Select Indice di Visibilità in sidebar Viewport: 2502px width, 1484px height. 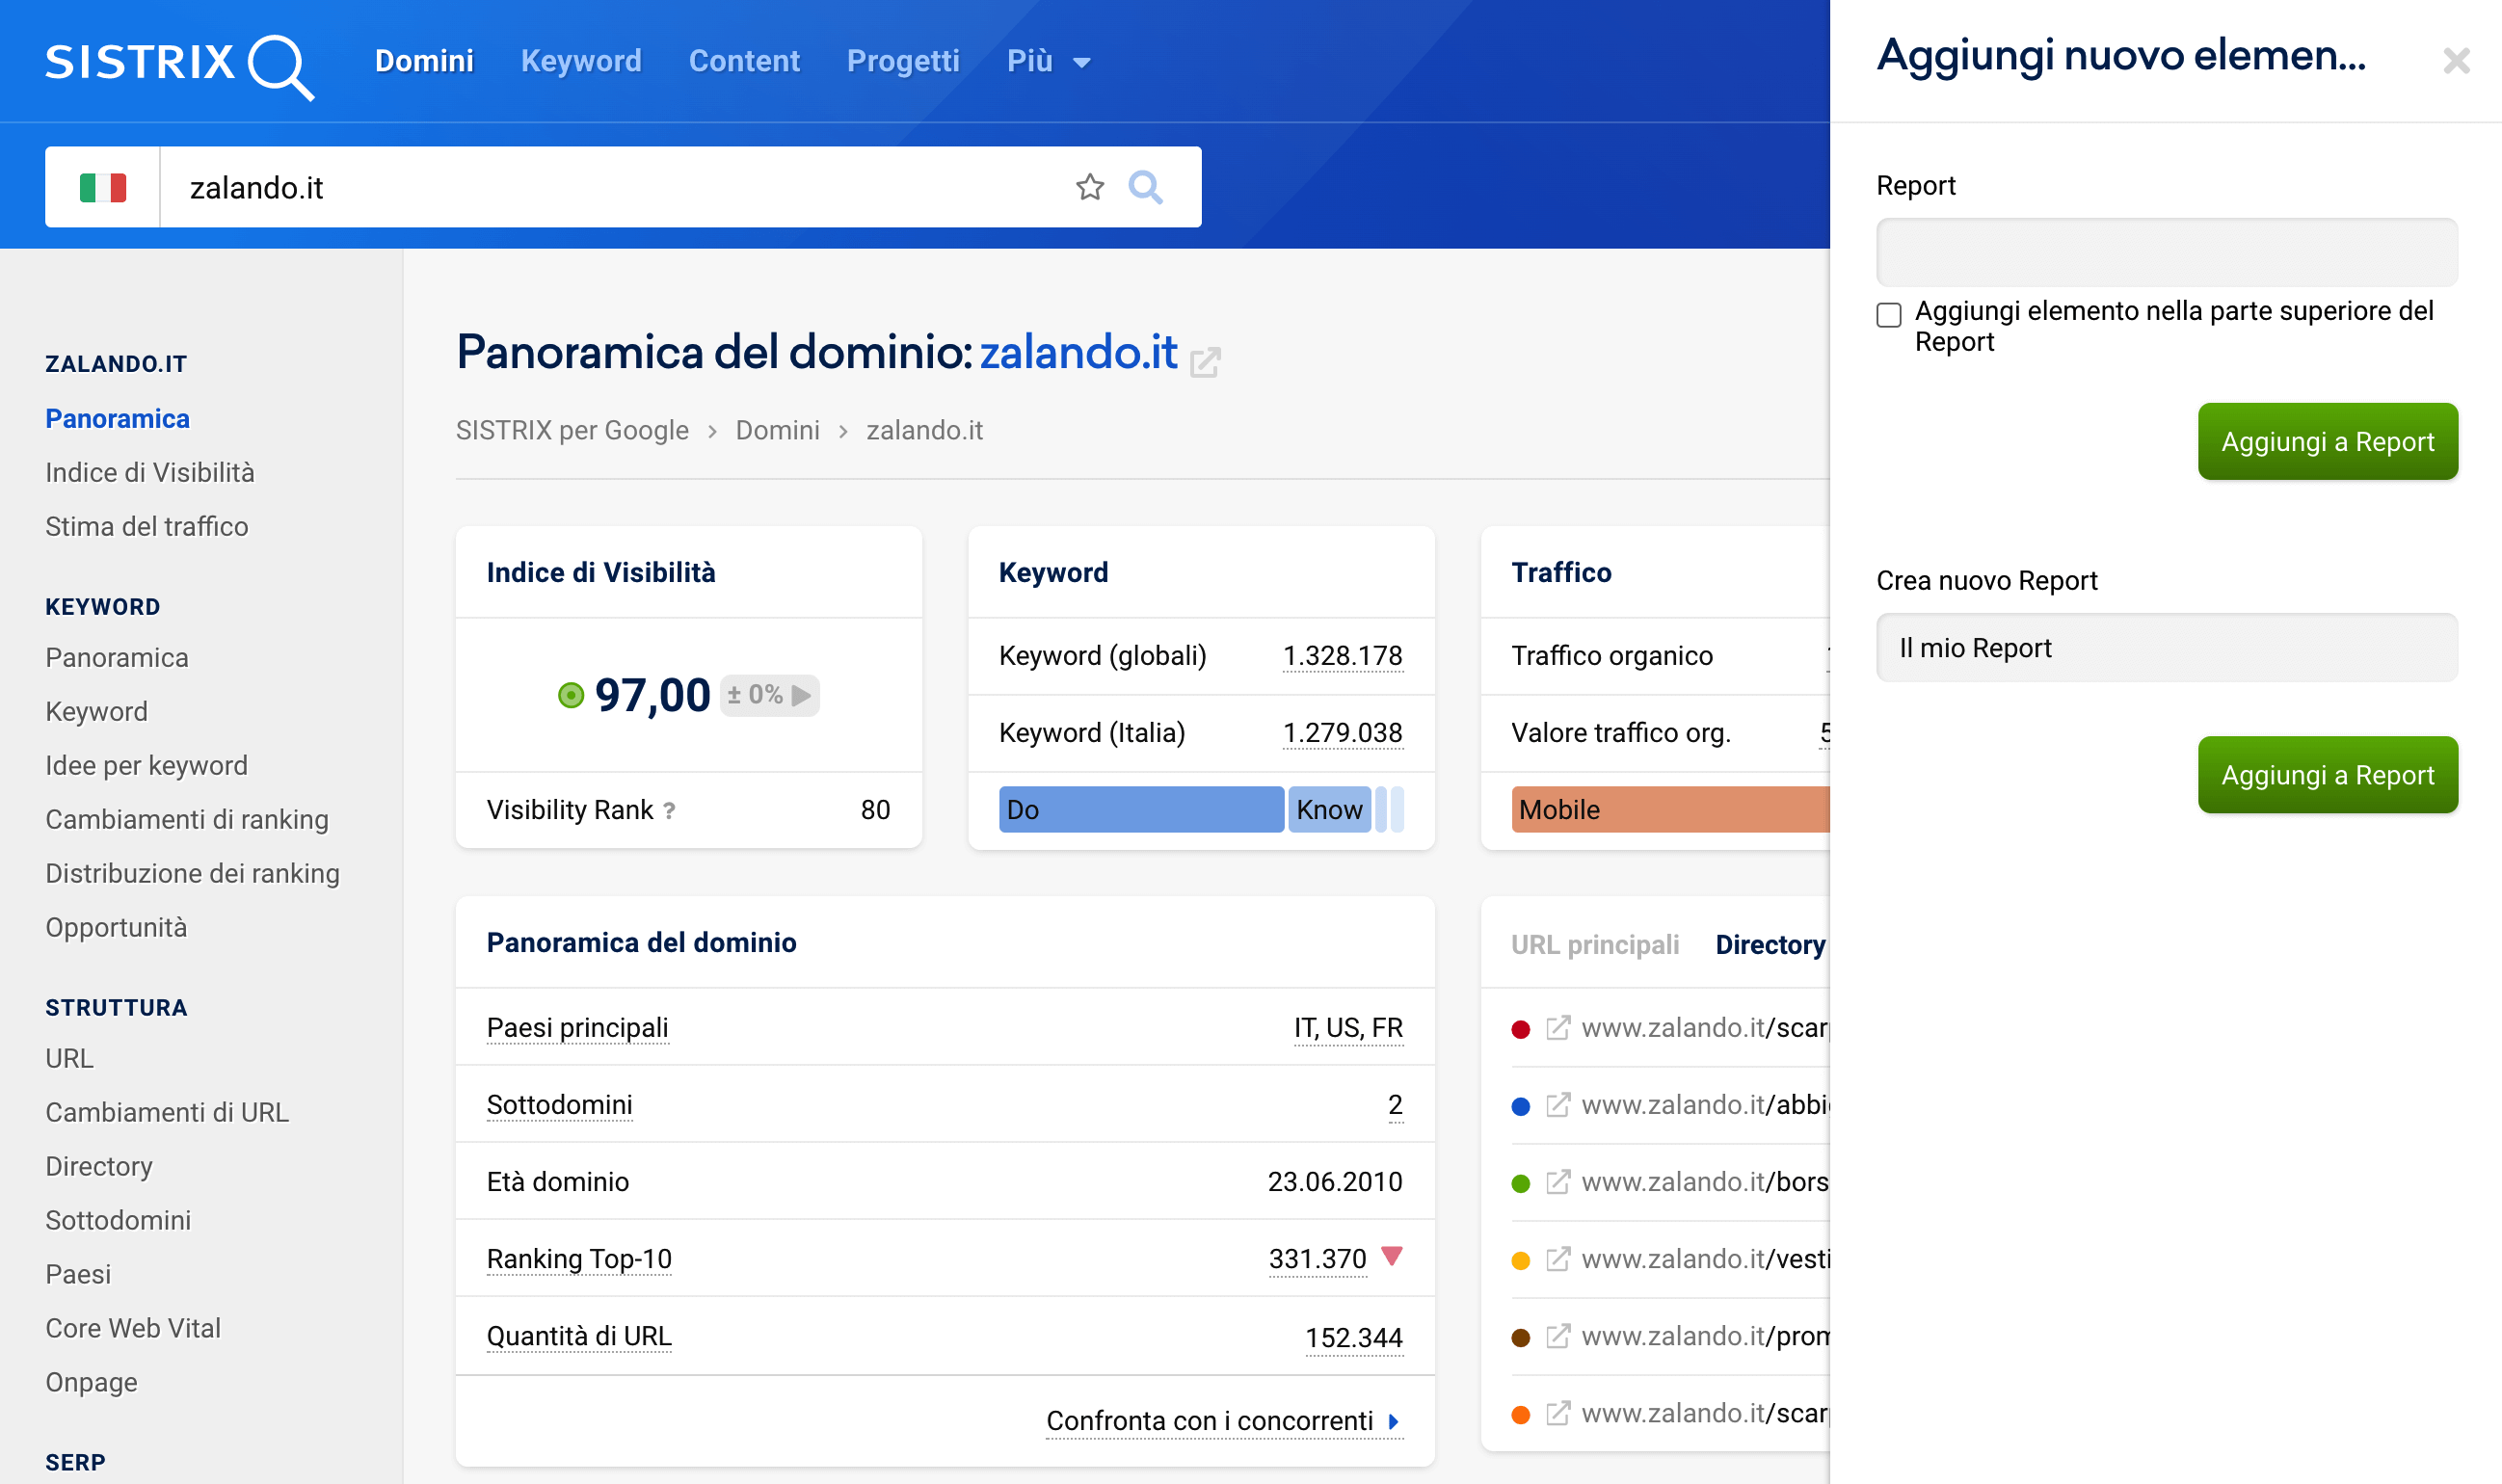coord(150,473)
